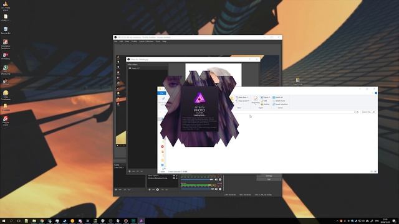The image size is (399, 224).
Task: Move filter down in OBS Filters window
Action: click(x=142, y=172)
